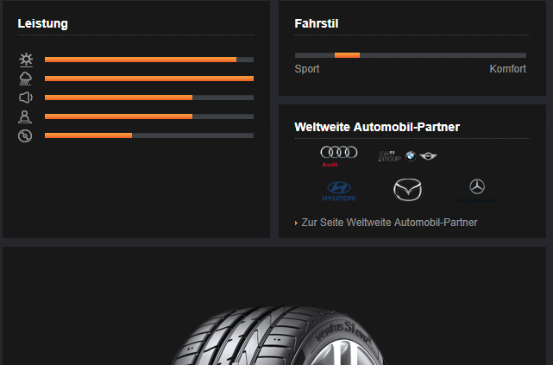
Task: Click the Sport label
Action: coord(307,69)
